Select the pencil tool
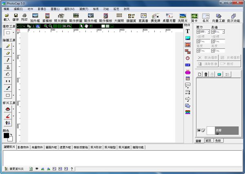The width and height of the screenshot is (245, 174). tap(8, 60)
